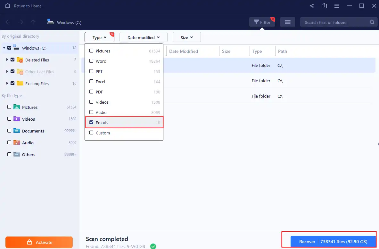
Task: Uncheck the Existing Files checkbox
Action: click(12, 83)
